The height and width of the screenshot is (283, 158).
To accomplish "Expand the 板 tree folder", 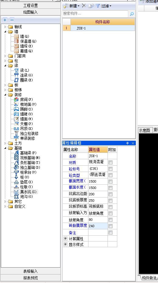I will pyautogui.click(x=5, y=85).
